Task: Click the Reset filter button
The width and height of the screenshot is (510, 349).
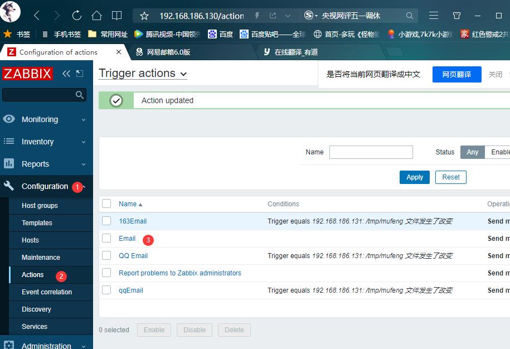Action: (x=451, y=177)
